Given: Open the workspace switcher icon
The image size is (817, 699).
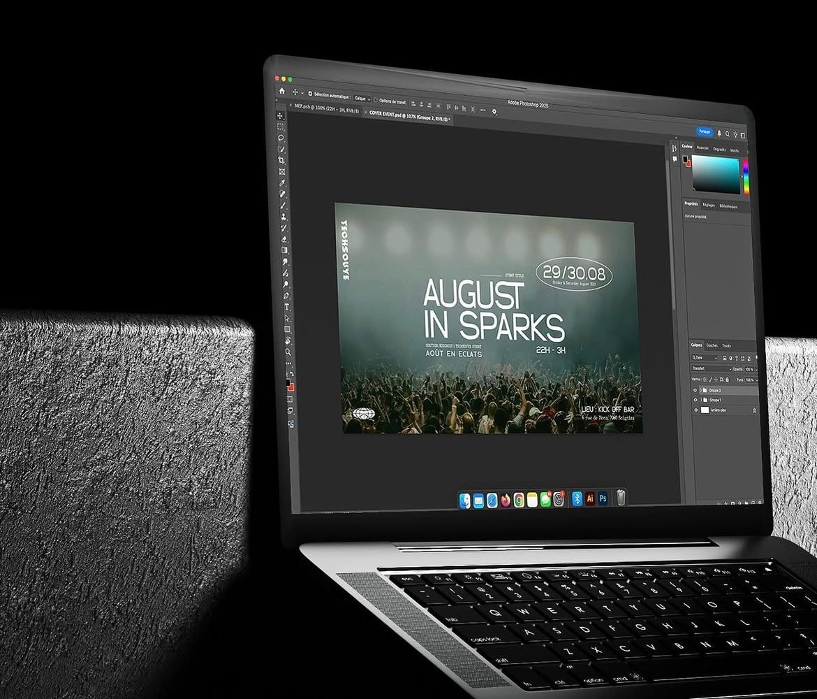Looking at the screenshot, I should point(743,136).
